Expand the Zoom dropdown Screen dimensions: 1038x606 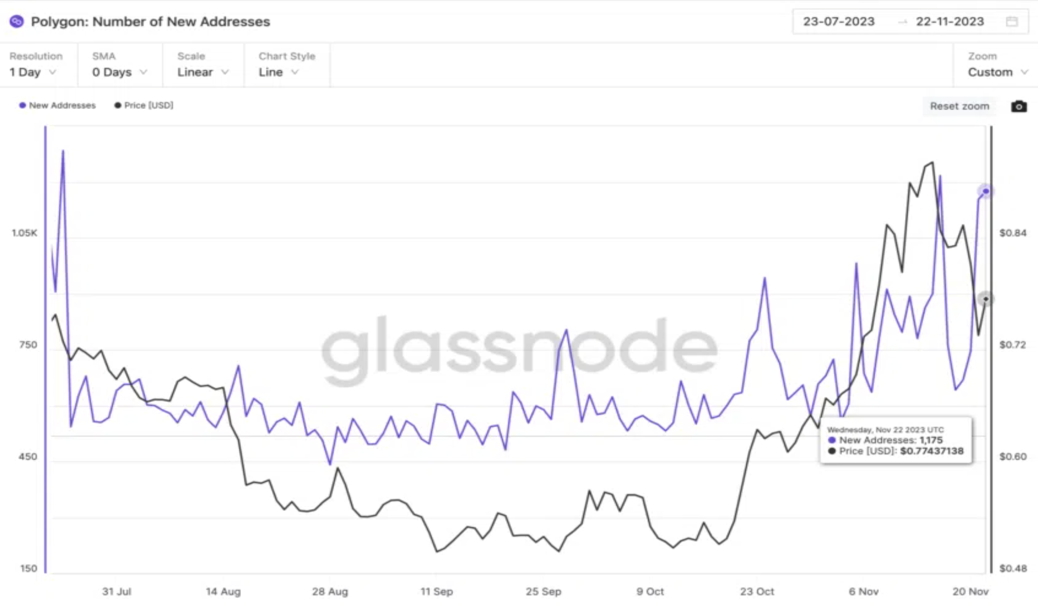(x=998, y=71)
